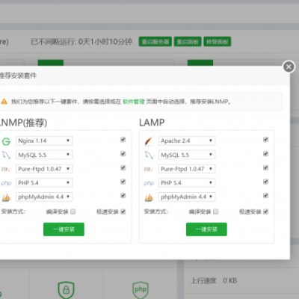Click the 推荐安装套件 dialog title
Viewport: 299px width, 299px height.
click(18, 75)
